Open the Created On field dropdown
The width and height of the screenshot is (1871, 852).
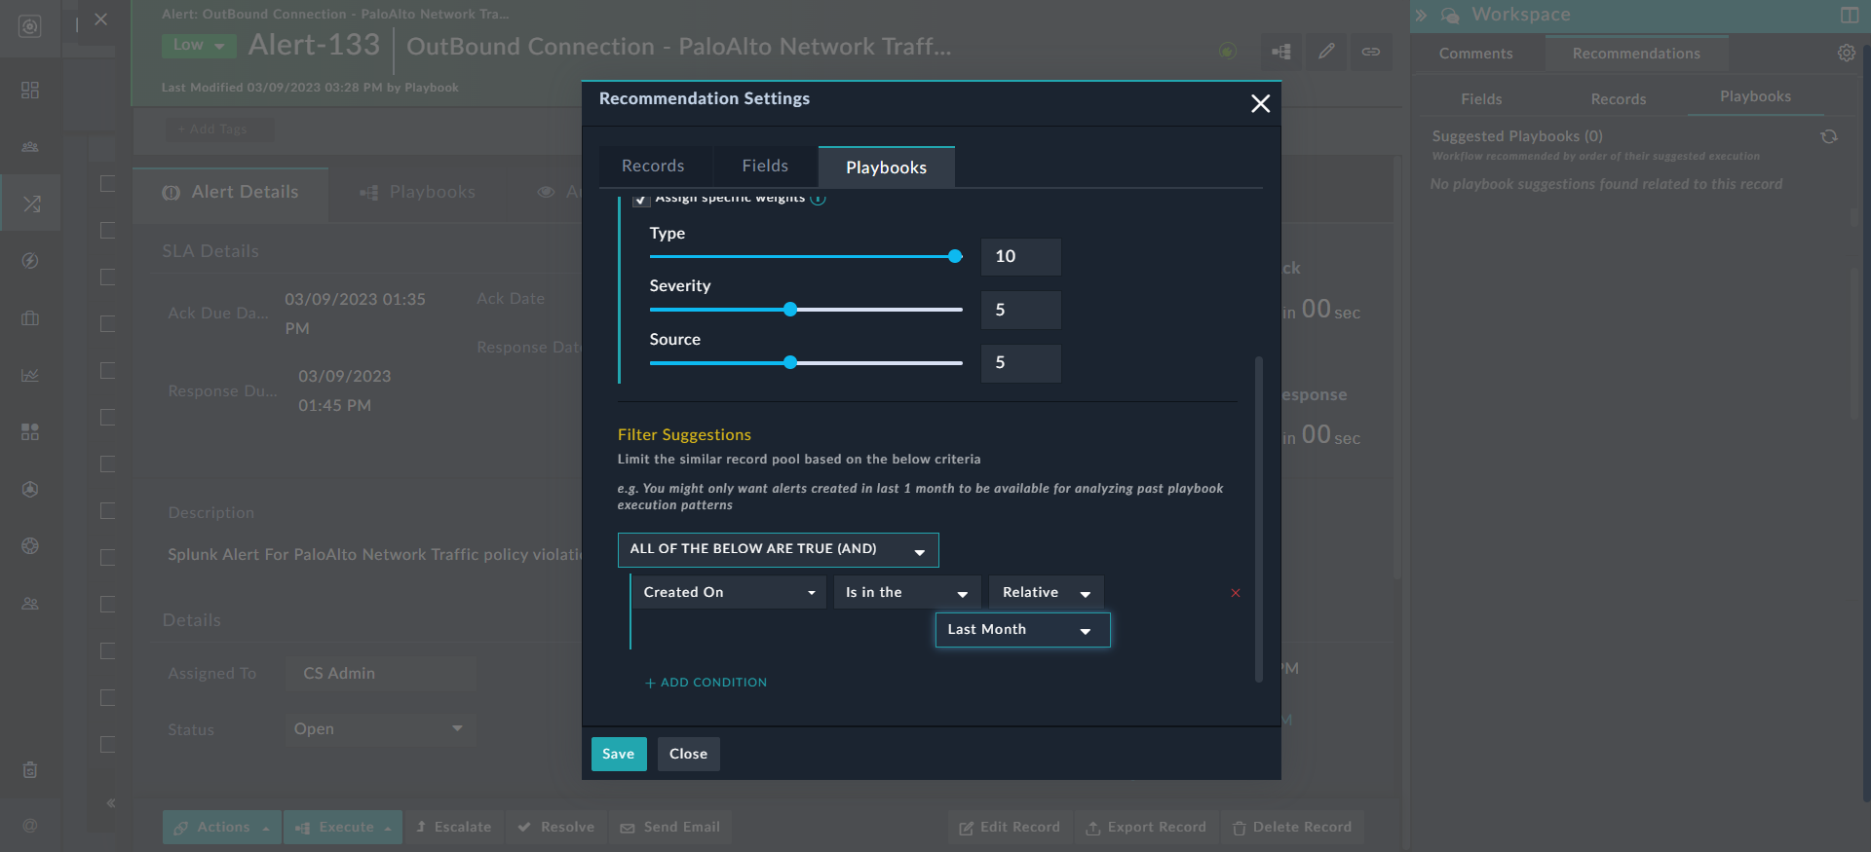pyautogui.click(x=729, y=592)
